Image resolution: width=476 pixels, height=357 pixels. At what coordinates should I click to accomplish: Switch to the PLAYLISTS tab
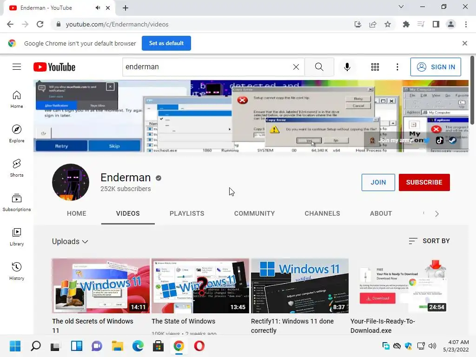tap(187, 213)
